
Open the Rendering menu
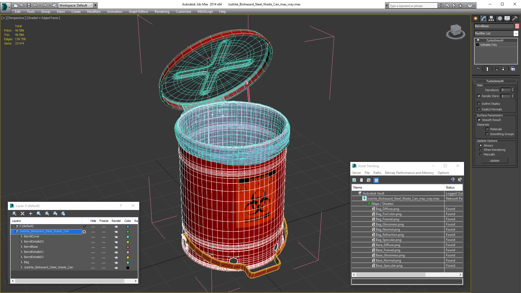click(162, 12)
